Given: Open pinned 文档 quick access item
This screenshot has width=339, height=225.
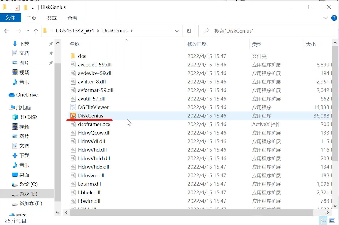Looking at the screenshot, I should click(x=20, y=53).
